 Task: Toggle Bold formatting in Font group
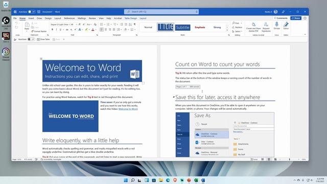tap(52, 30)
